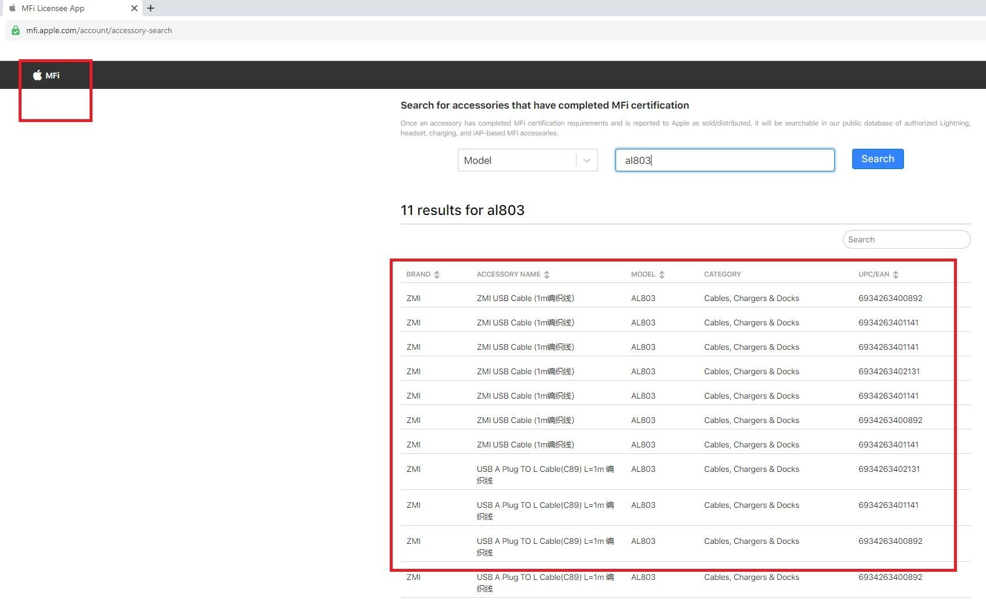The width and height of the screenshot is (986, 602).
Task: Sort by UPC/EAN column arrows
Action: [x=896, y=275]
